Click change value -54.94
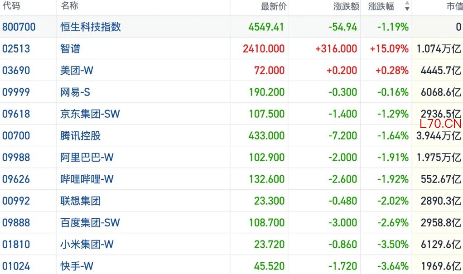This screenshot has height=274, width=463. pyautogui.click(x=342, y=27)
